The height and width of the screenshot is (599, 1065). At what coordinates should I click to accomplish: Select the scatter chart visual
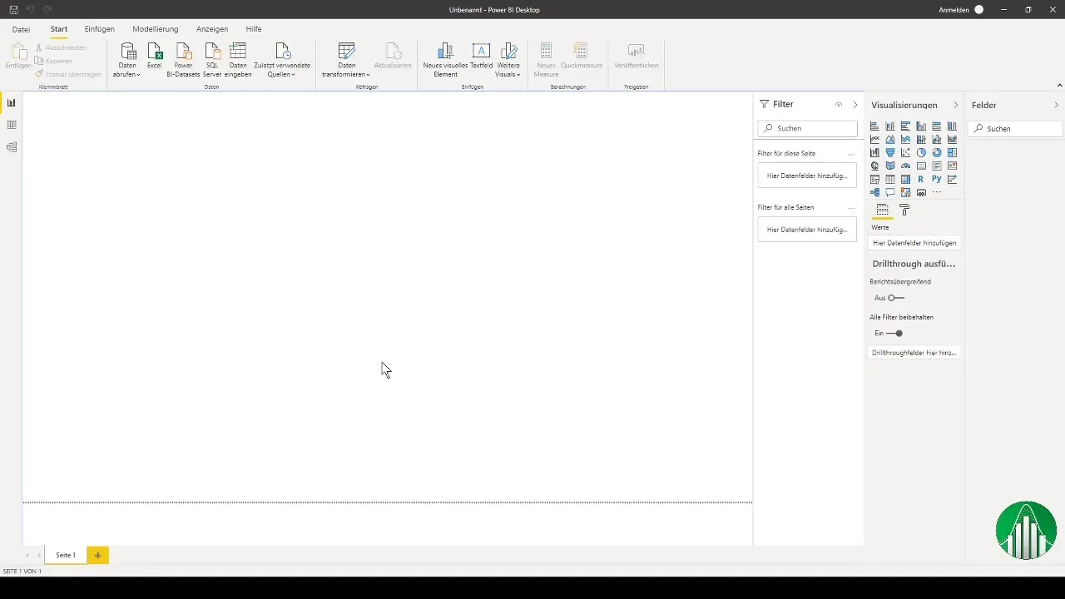[905, 152]
